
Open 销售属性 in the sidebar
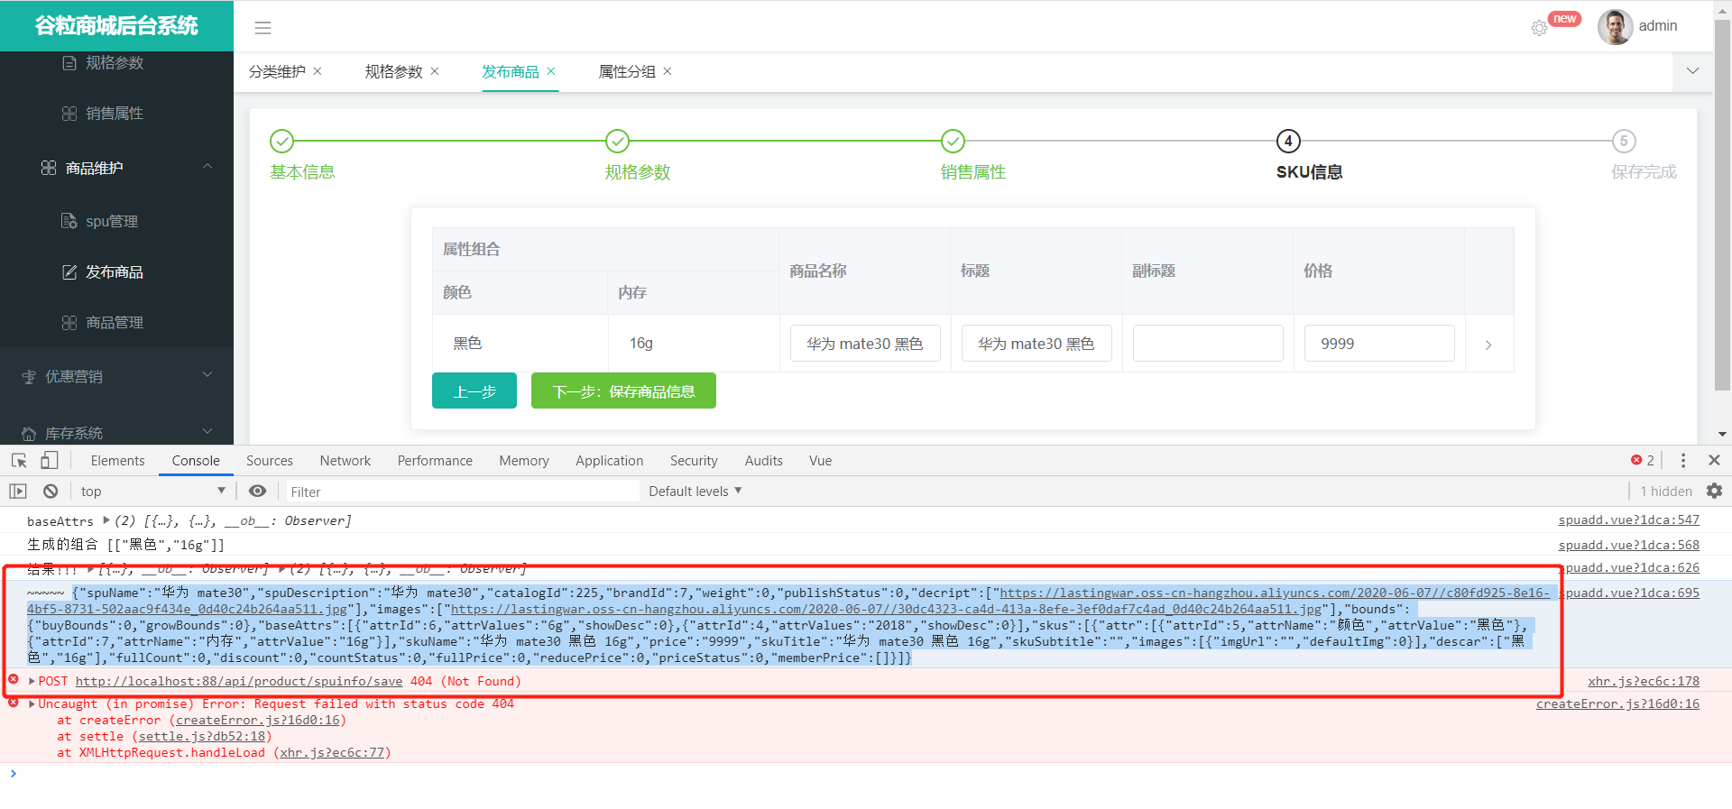point(116,114)
